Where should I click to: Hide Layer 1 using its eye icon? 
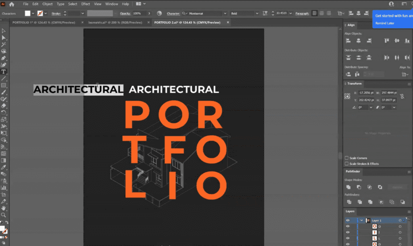tap(348, 220)
